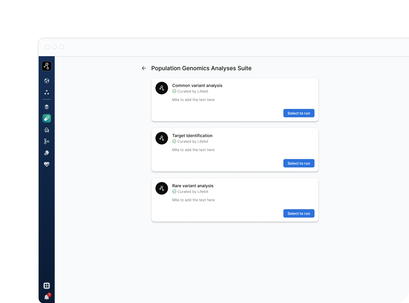409x303 pixels.
Task: Open the globe icon in sidebar
Action: (47, 81)
